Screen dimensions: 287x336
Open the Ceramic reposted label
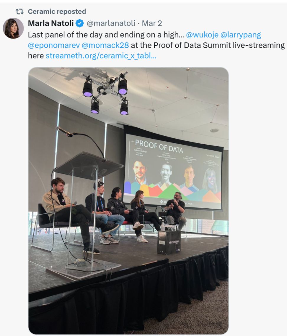(x=57, y=11)
